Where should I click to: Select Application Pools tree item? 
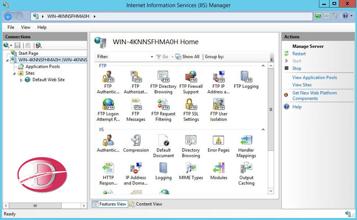tap(42, 67)
